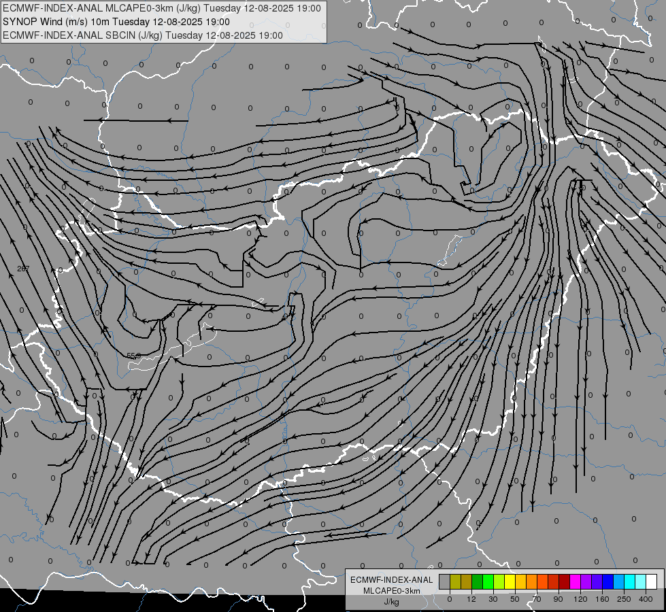Click the legend tick label 70

[x=537, y=599]
